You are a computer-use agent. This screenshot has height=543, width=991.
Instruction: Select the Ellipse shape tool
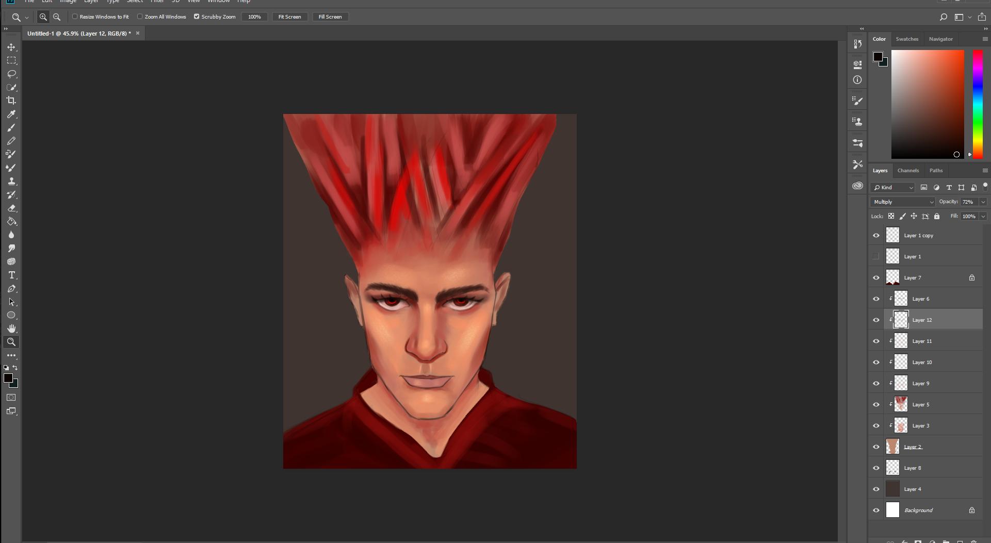pos(11,315)
